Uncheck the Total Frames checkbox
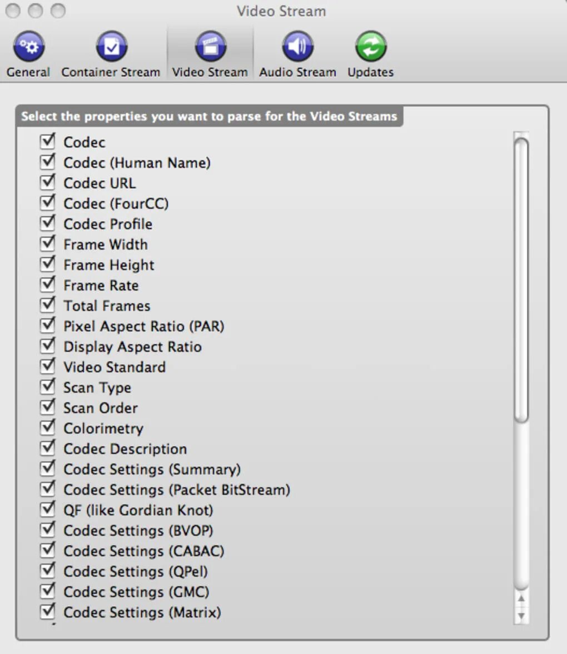Image resolution: width=567 pixels, height=654 pixels. (48, 305)
